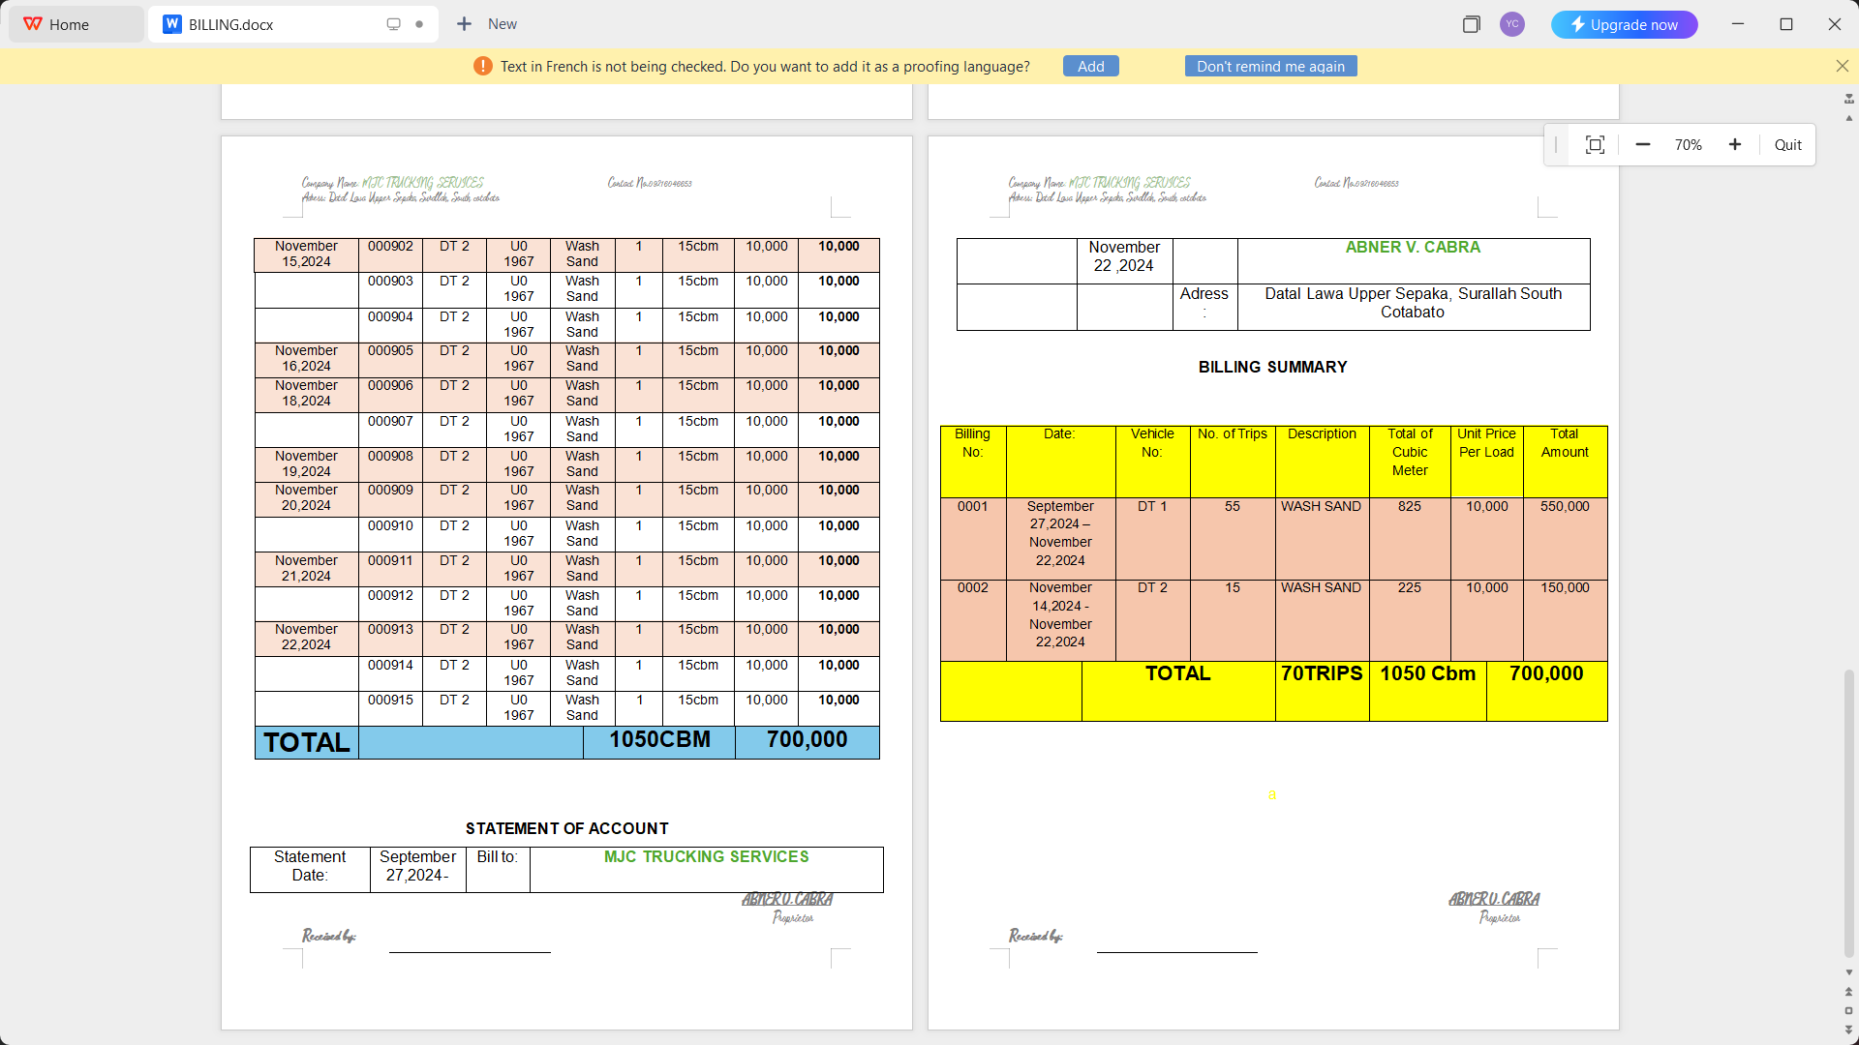Click the 70% zoom level value

point(1688,145)
